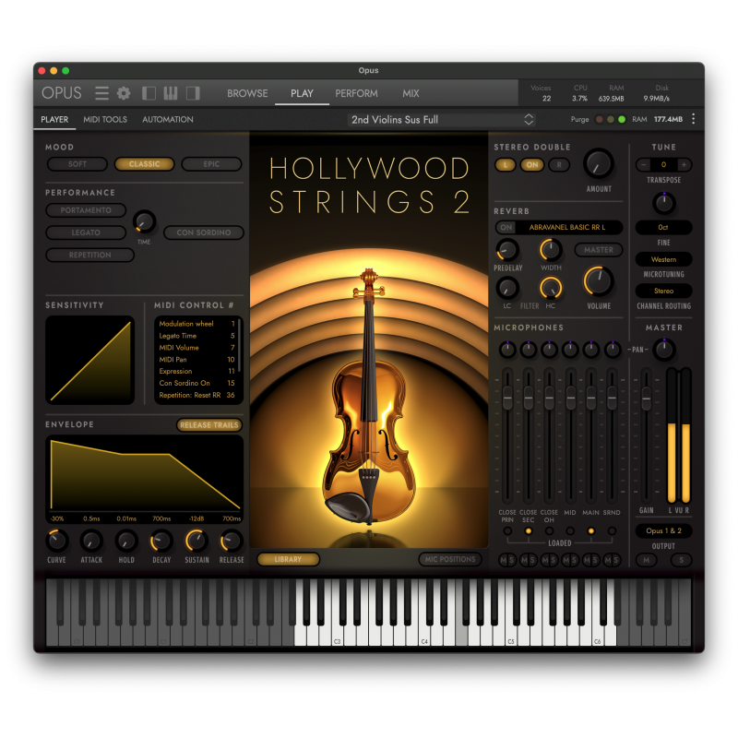Click the reverb Master button
738x738 pixels.
(x=598, y=250)
